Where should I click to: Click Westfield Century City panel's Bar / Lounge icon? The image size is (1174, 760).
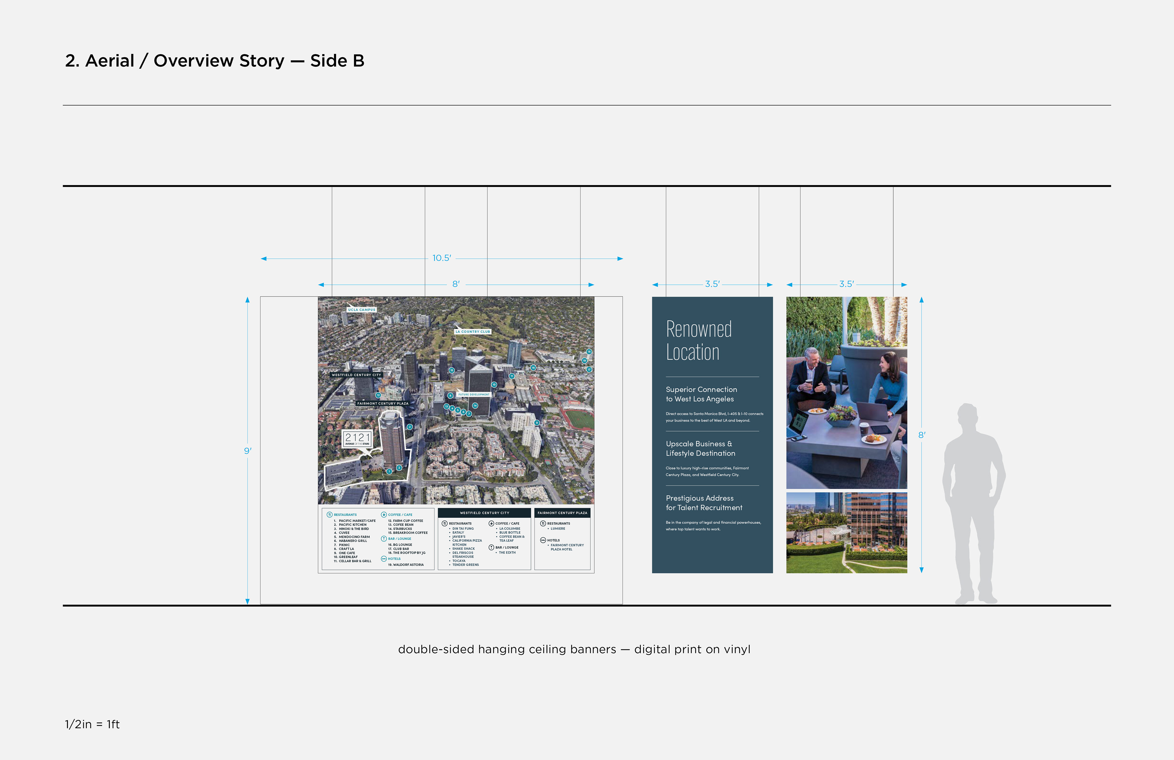point(491,547)
